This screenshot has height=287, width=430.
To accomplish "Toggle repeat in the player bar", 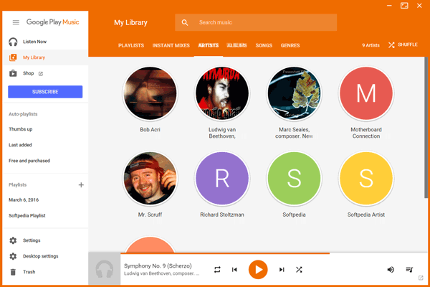I will coord(217,270).
